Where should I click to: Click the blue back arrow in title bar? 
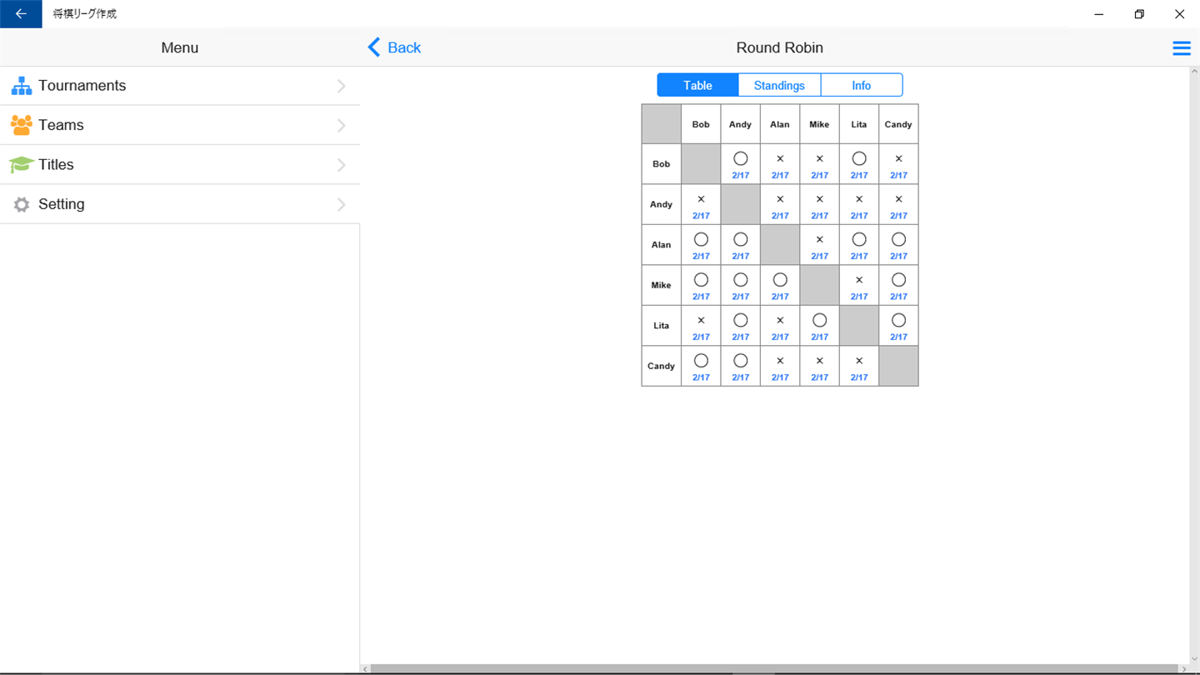21,14
